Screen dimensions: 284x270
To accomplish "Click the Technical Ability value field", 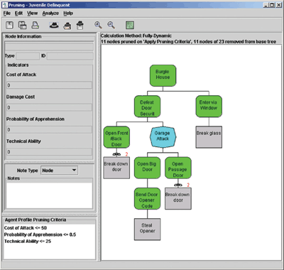I will click(49, 152).
